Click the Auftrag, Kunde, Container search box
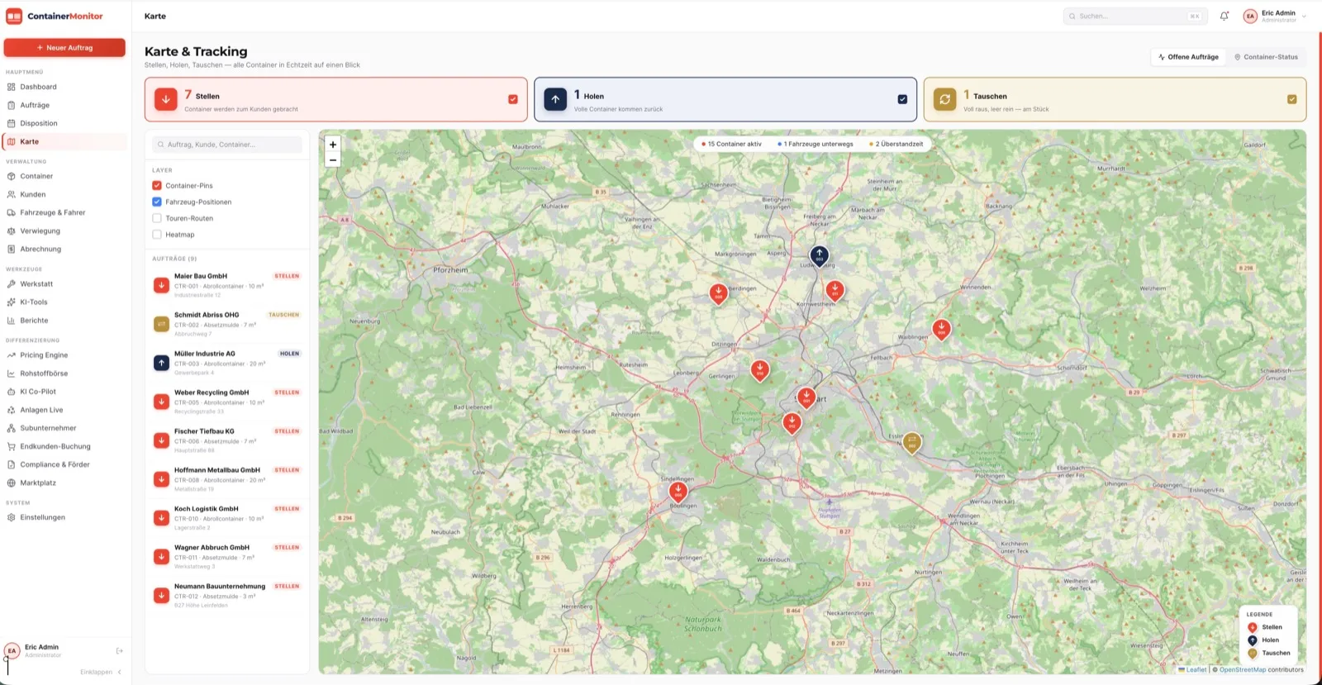This screenshot has height=685, width=1322. tap(227, 145)
